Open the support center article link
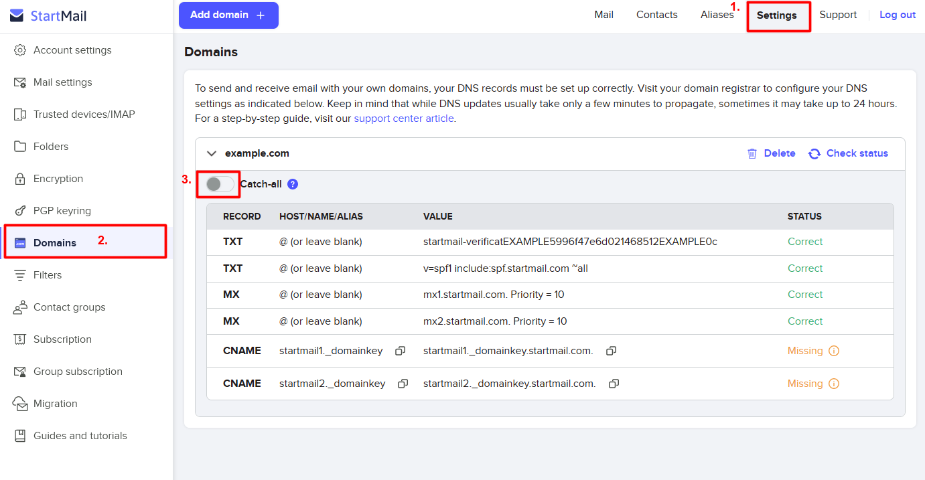925x480 pixels. pyautogui.click(x=404, y=118)
